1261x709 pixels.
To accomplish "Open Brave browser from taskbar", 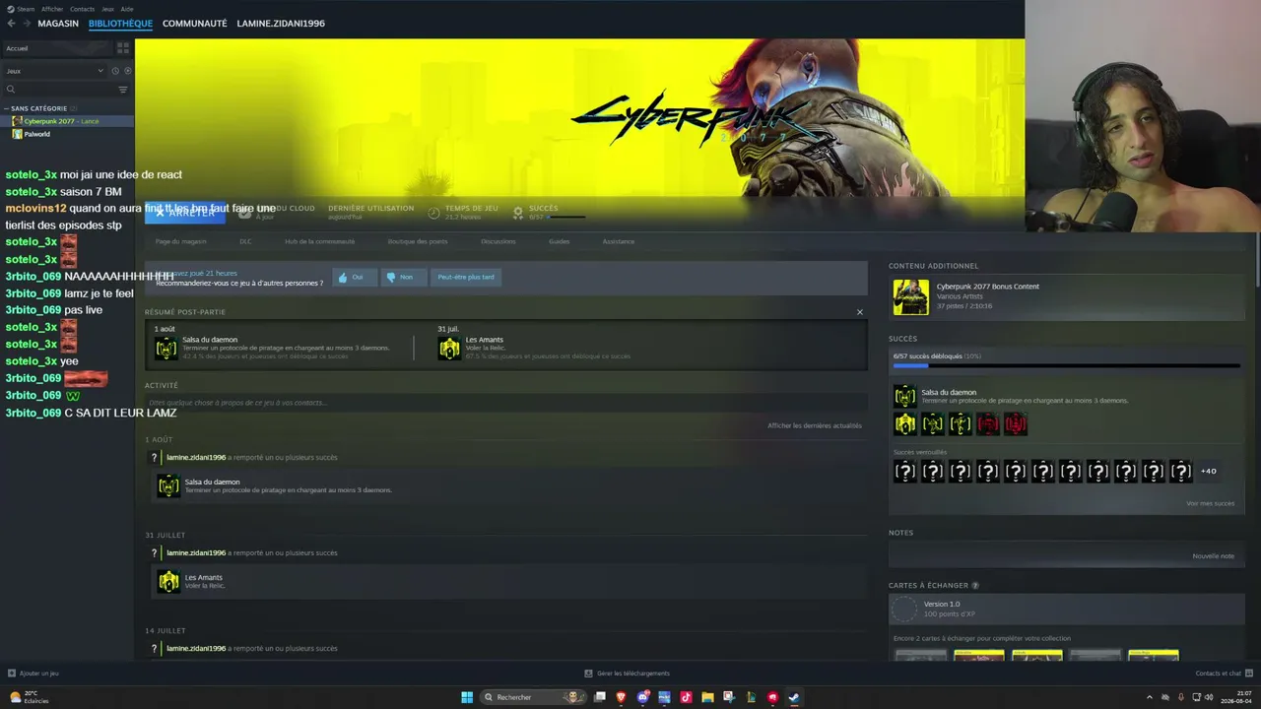I will tap(621, 697).
